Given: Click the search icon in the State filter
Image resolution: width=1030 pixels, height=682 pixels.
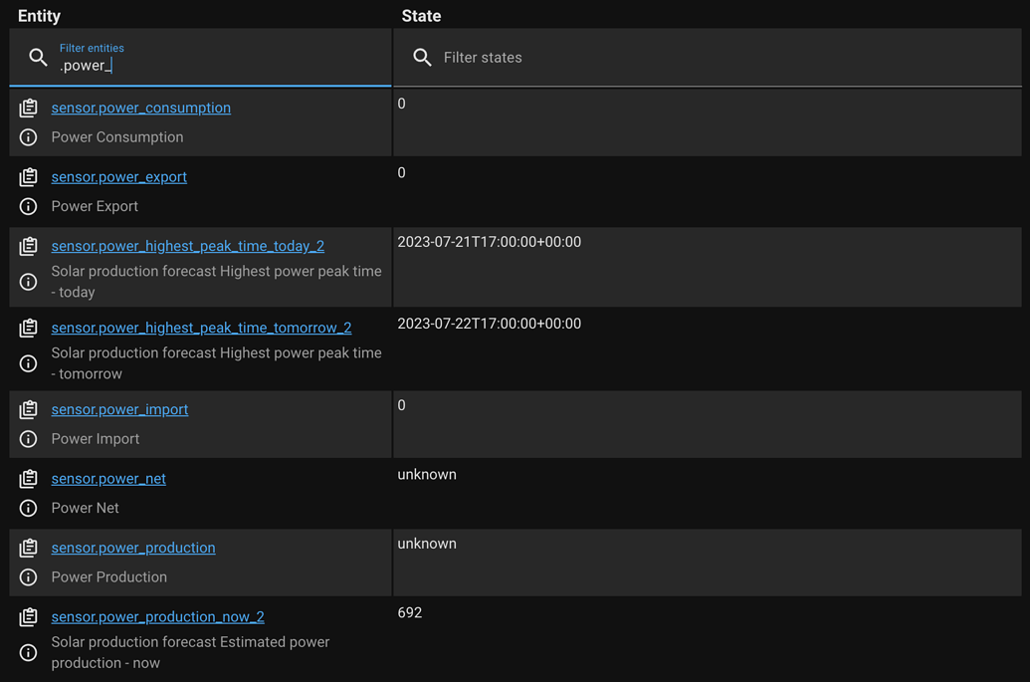Looking at the screenshot, I should point(422,57).
